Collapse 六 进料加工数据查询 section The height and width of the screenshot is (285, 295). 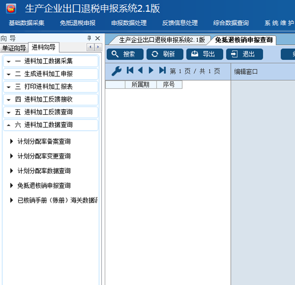tap(51, 125)
